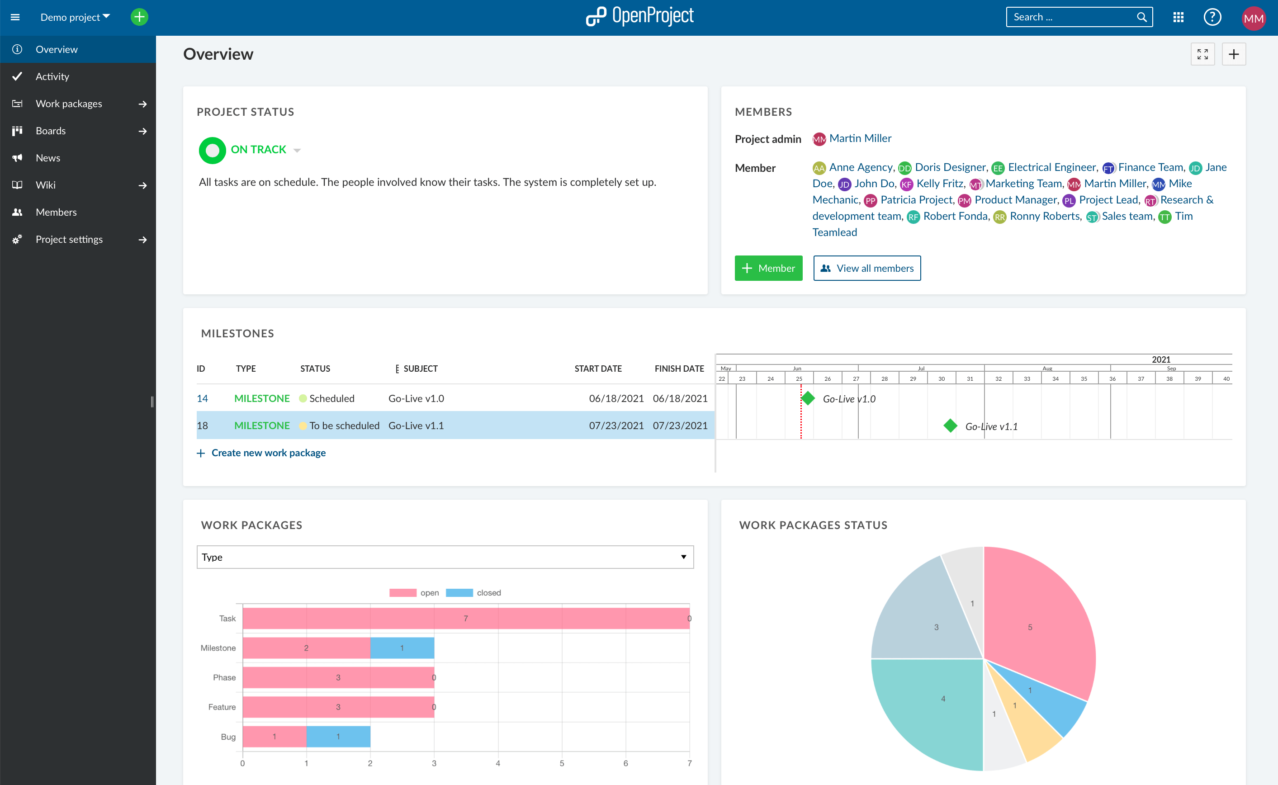Screen dimensions: 1278x785
Task: Click the Create new work package link
Action: (x=268, y=452)
